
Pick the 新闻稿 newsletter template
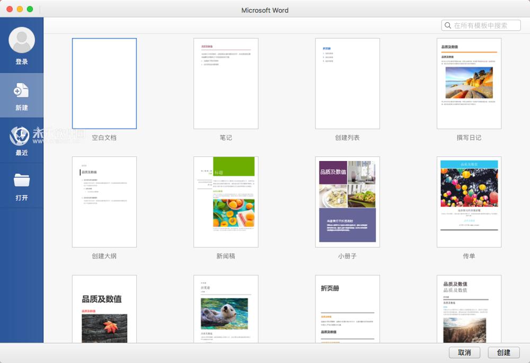click(x=226, y=201)
